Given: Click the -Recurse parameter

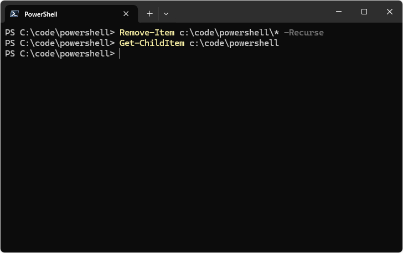Looking at the screenshot, I should 303,33.
